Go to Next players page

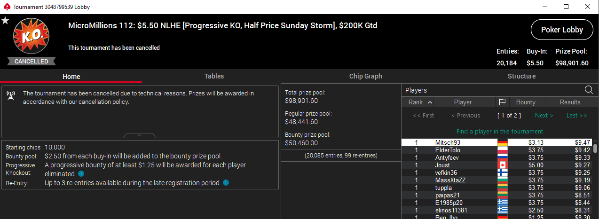(x=544, y=116)
